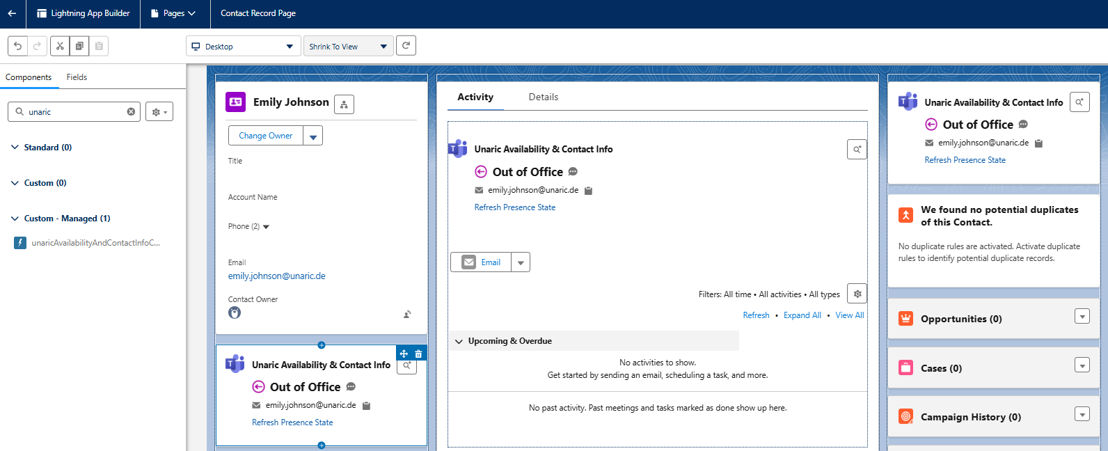Screen dimensions: 1108x451
Task: Click the Change Owner button
Action: (x=266, y=136)
